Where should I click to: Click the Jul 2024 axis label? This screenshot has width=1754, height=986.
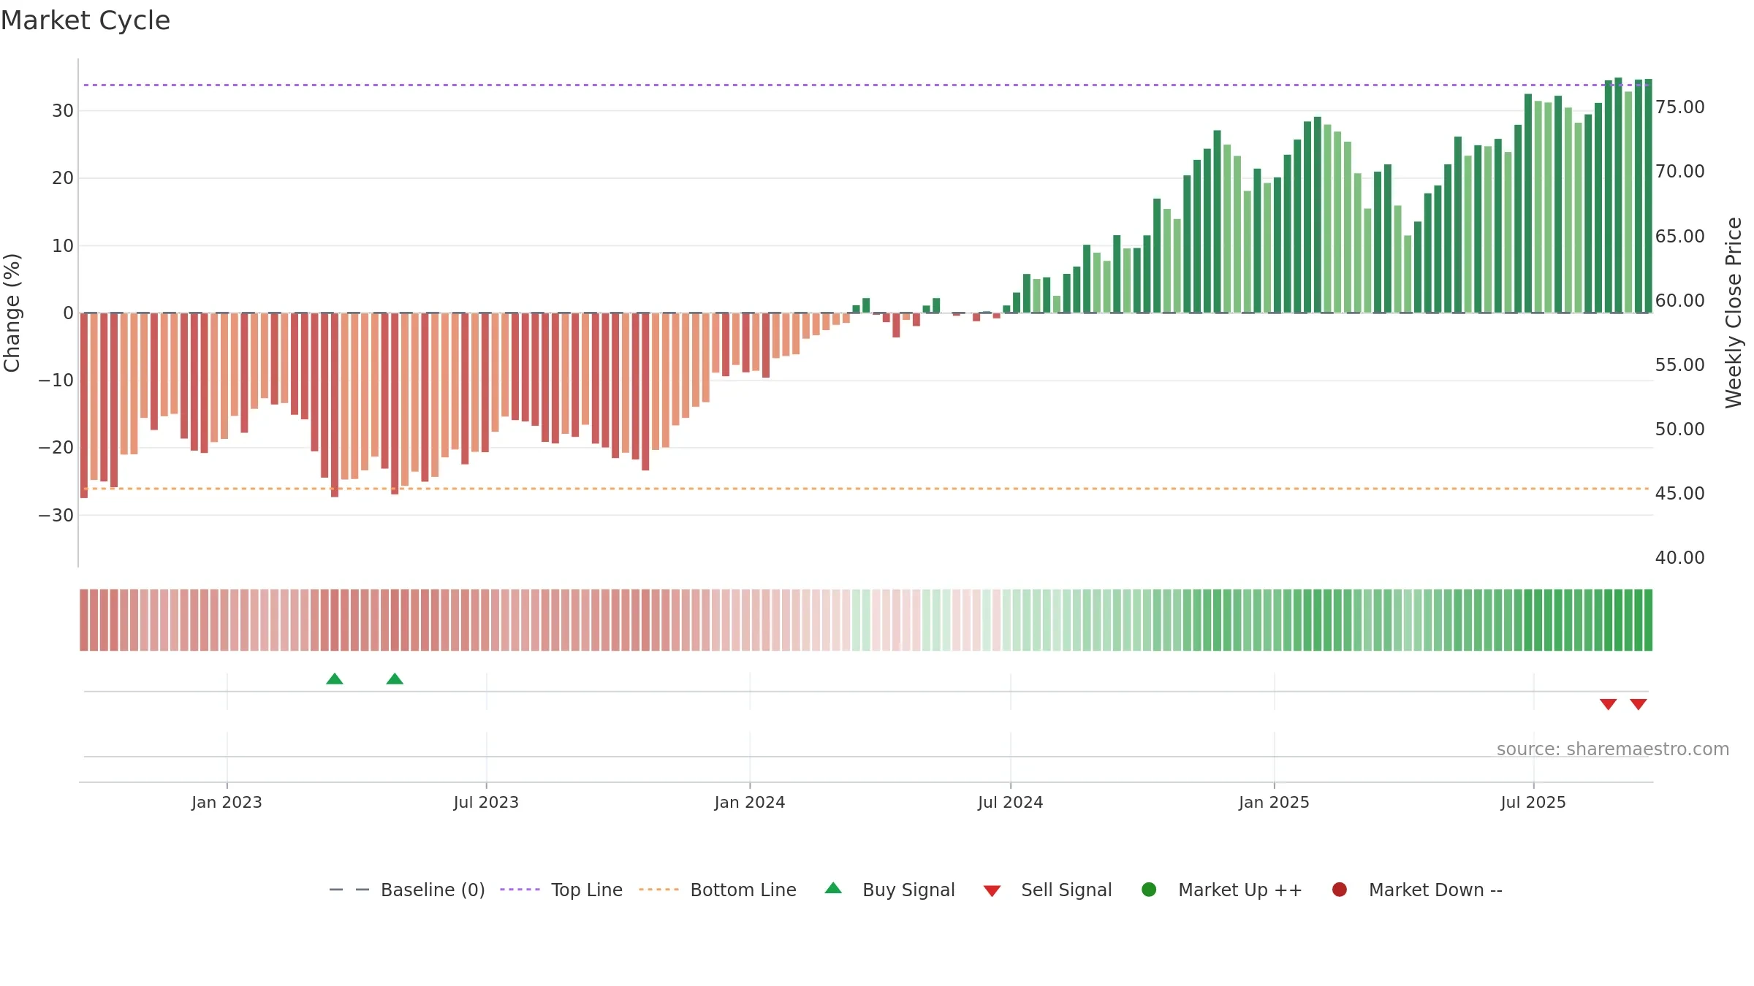pyautogui.click(x=1011, y=802)
